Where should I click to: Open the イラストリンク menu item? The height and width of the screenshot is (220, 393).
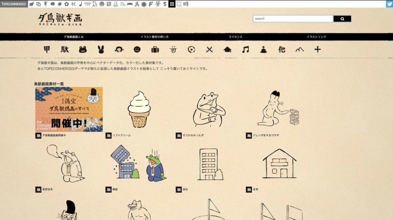[x=316, y=37]
